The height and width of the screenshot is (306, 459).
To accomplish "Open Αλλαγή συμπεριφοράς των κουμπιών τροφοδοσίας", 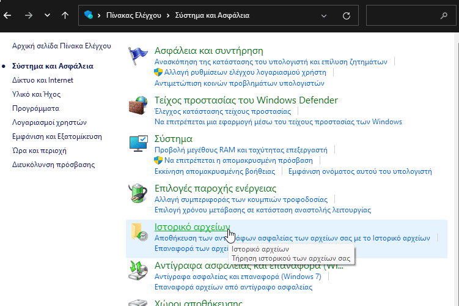I will coord(241,200).
